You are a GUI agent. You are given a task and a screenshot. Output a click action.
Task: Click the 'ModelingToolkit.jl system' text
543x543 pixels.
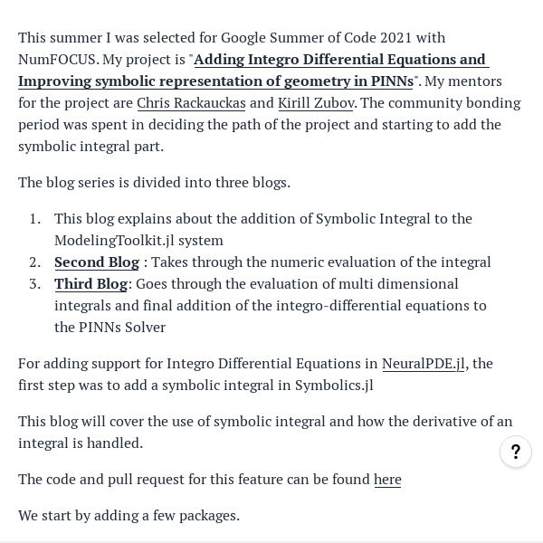pos(138,241)
